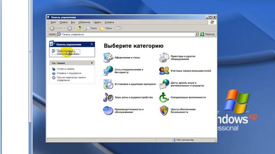Open the Forward button history dropdown arrow
The height and width of the screenshot is (154, 275).
[74, 28]
